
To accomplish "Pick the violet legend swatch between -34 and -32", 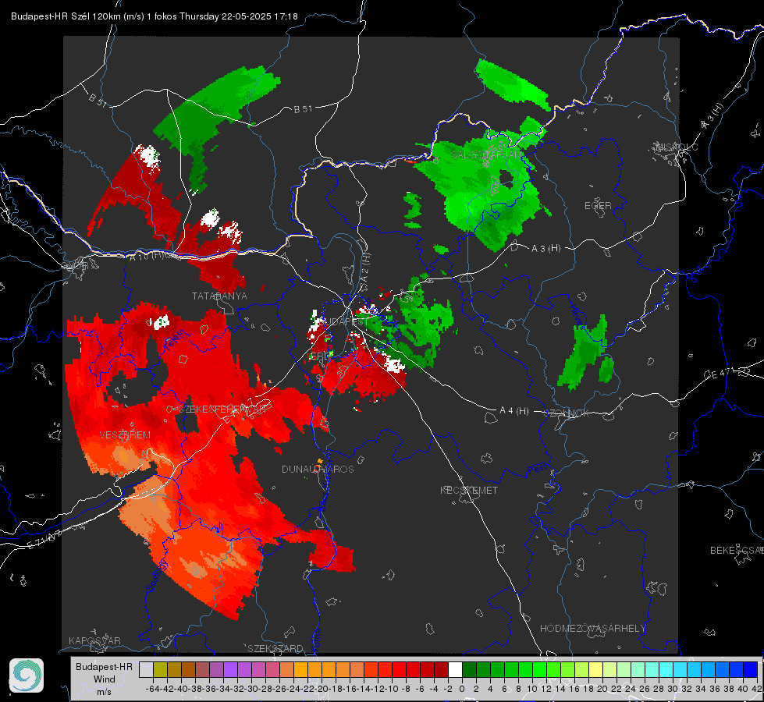I will [230, 669].
